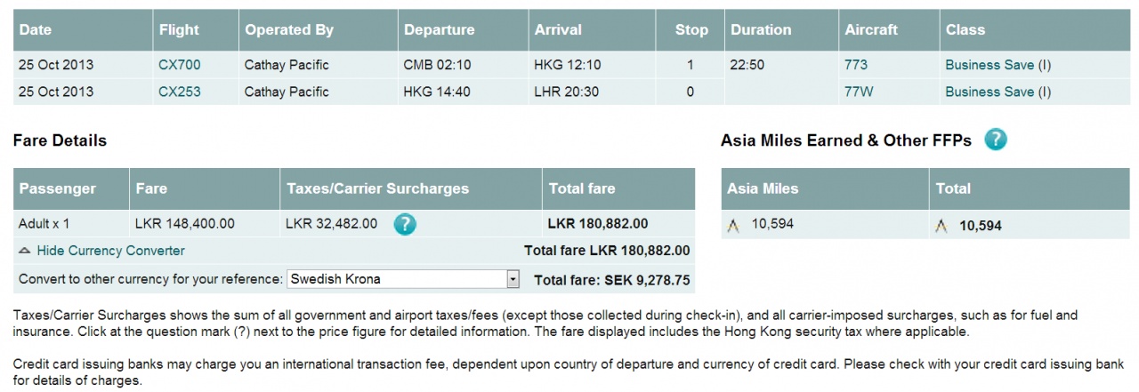Click the Date column header
The image size is (1139, 392).
tap(36, 30)
